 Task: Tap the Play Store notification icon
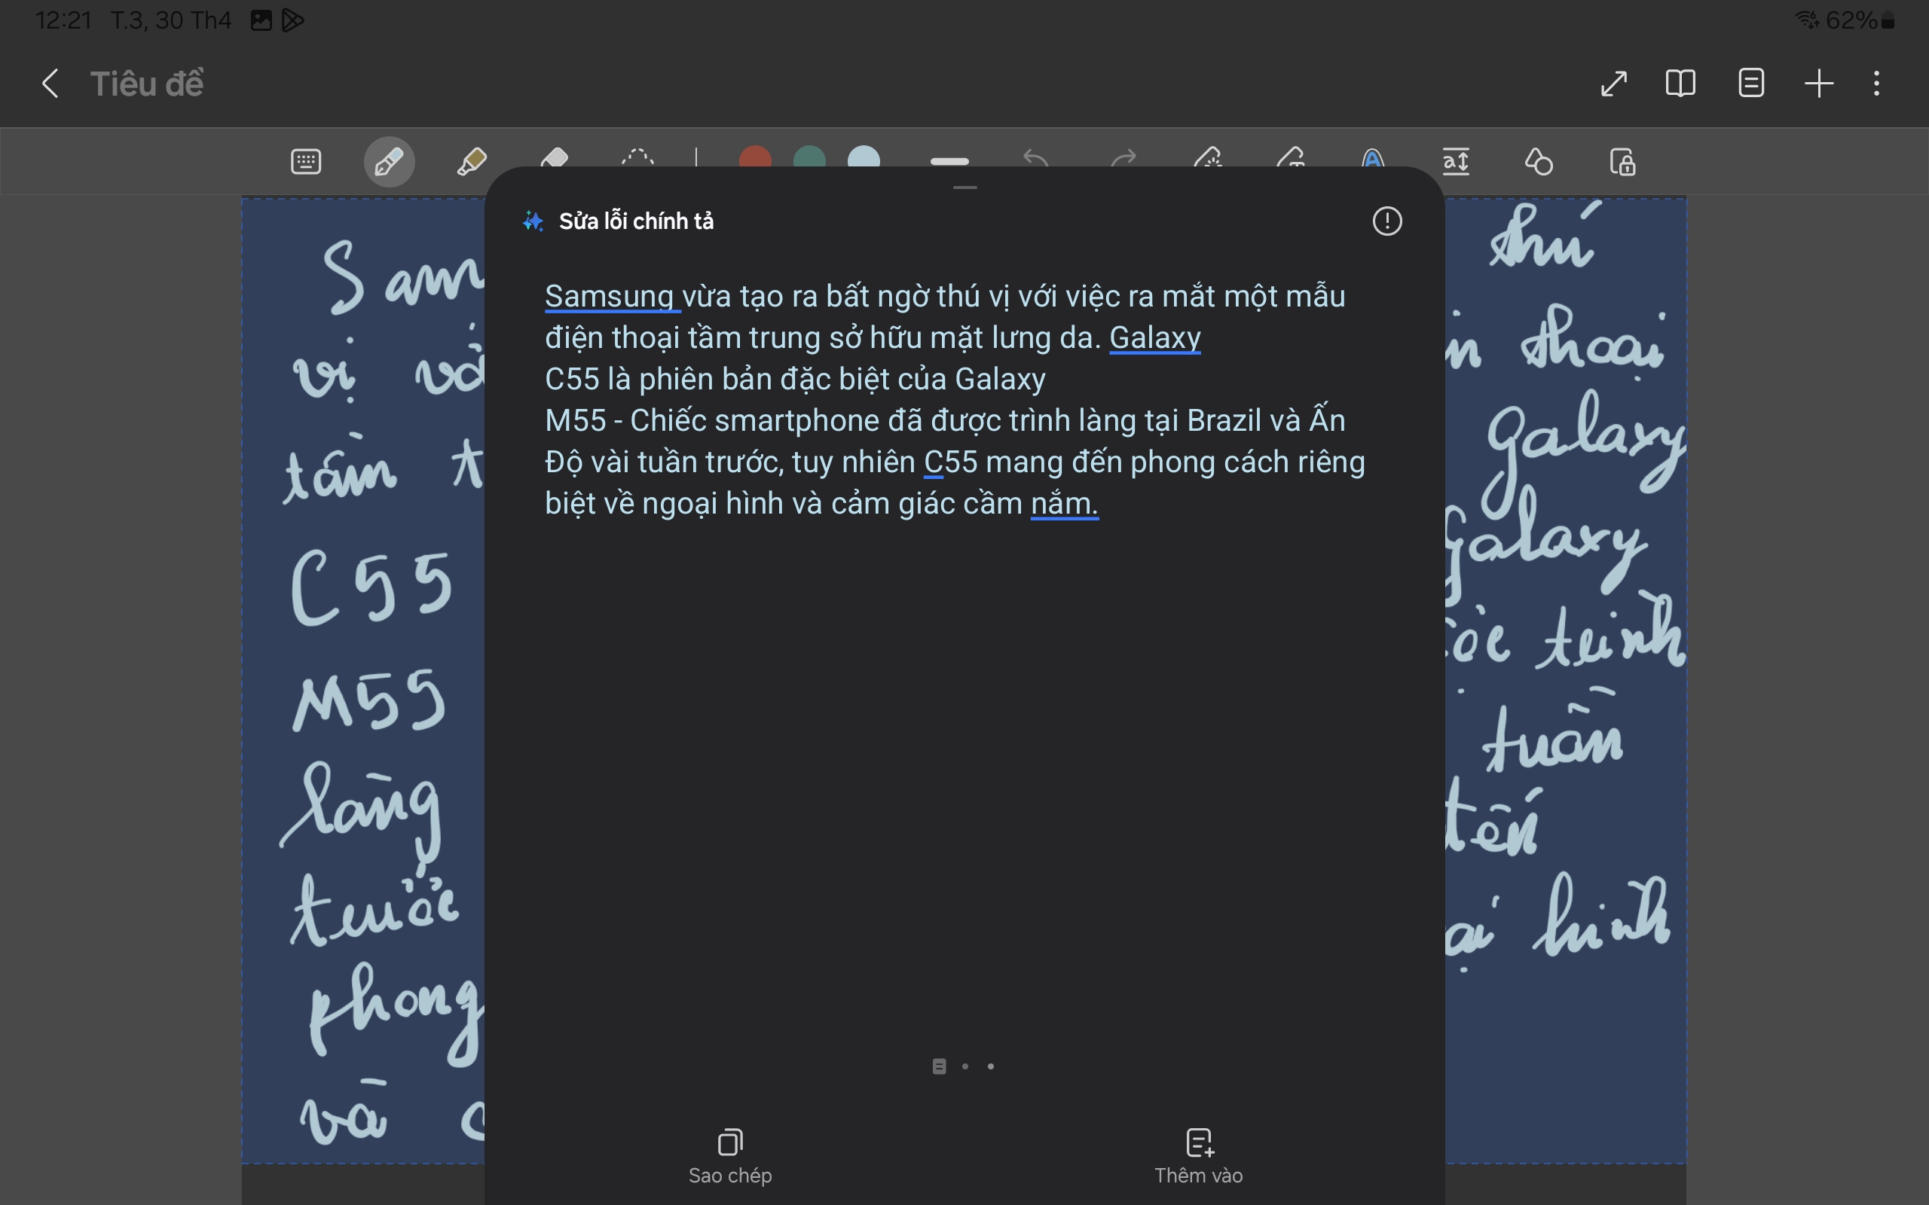[x=292, y=20]
